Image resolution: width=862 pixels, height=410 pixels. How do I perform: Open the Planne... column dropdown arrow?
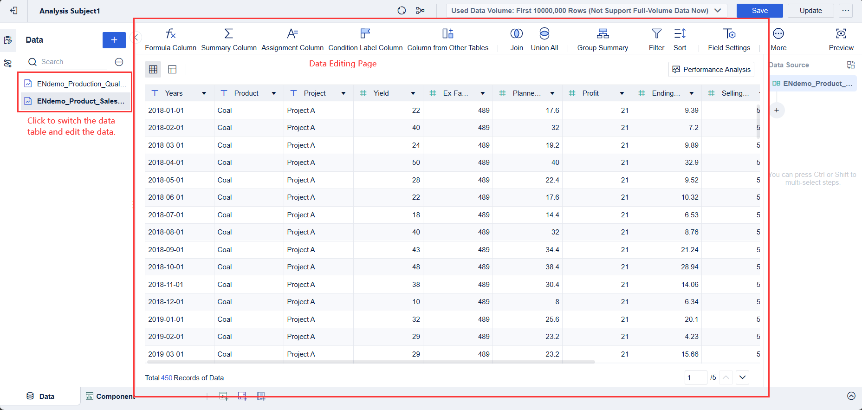point(552,93)
